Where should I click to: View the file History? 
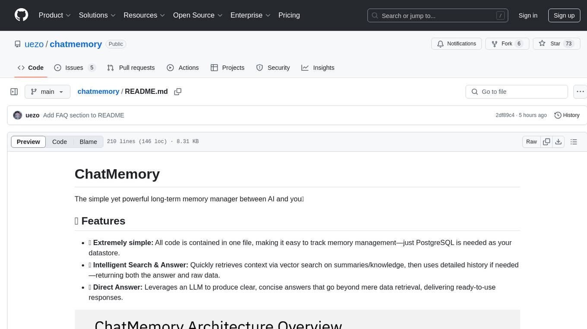[x=567, y=115]
